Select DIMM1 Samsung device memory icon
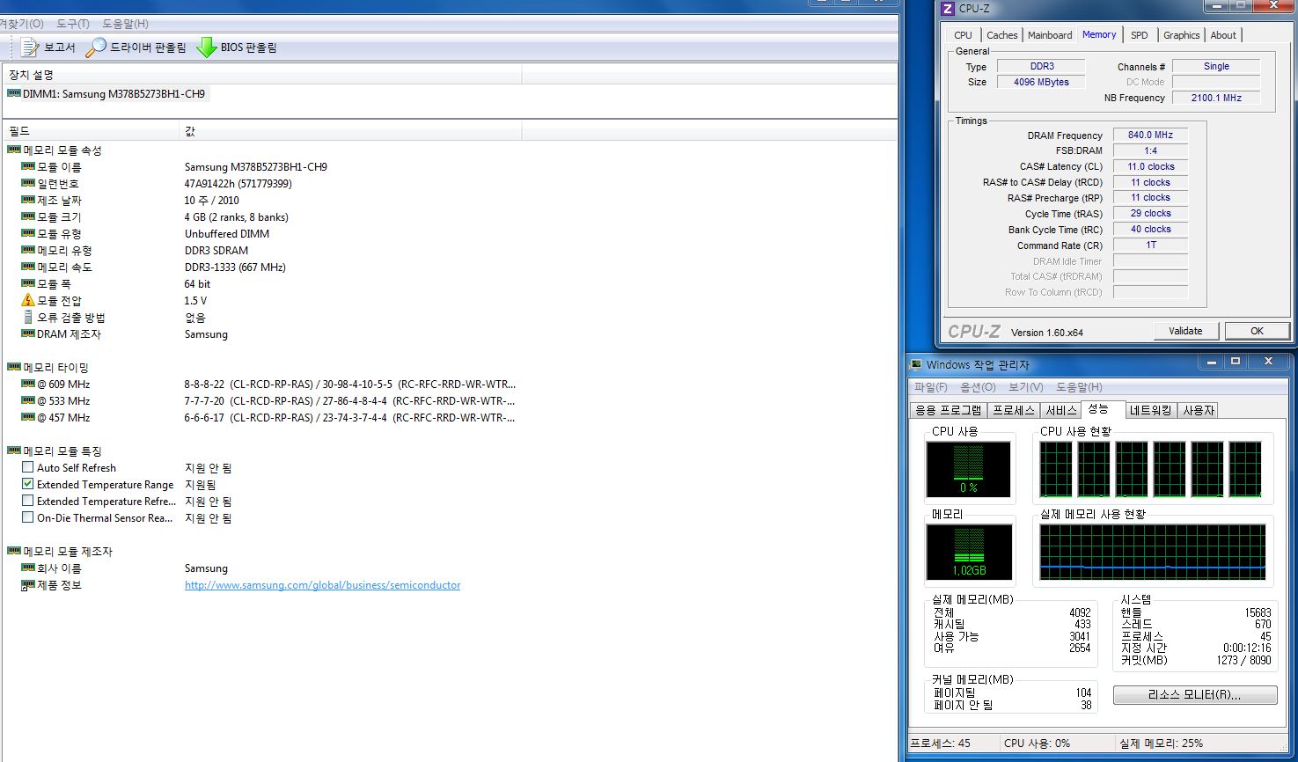 pyautogui.click(x=14, y=93)
